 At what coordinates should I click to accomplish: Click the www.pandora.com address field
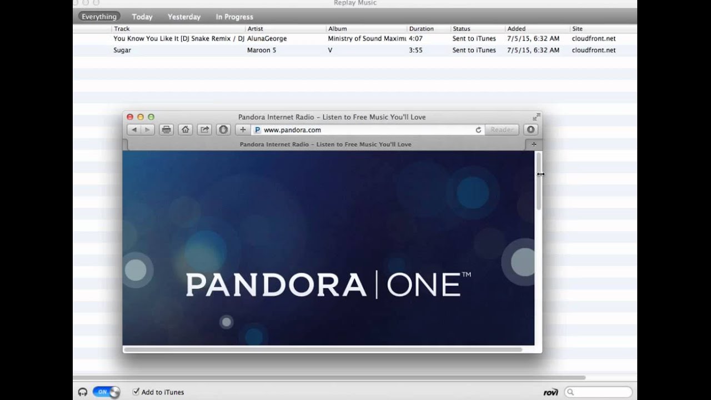pos(368,130)
